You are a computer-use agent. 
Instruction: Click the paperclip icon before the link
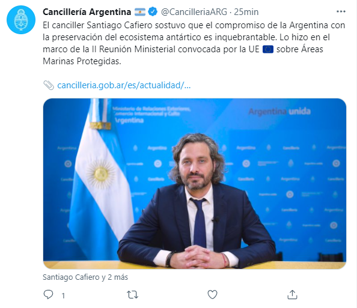(x=49, y=85)
